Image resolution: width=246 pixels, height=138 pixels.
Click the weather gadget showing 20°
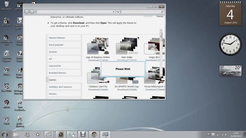(230, 71)
